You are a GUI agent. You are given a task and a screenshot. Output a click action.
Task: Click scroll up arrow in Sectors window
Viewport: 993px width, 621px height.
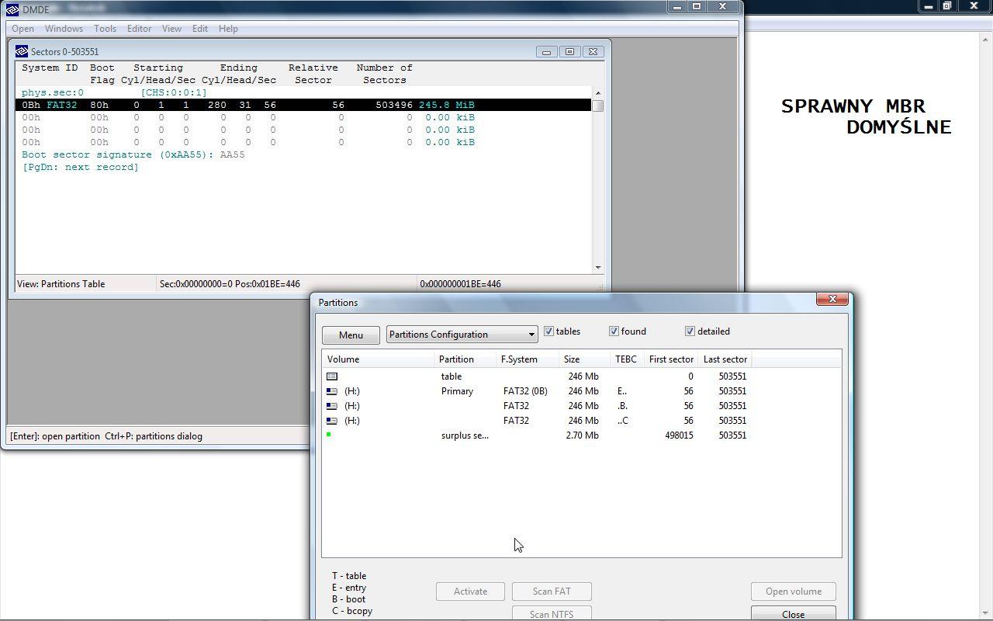597,93
